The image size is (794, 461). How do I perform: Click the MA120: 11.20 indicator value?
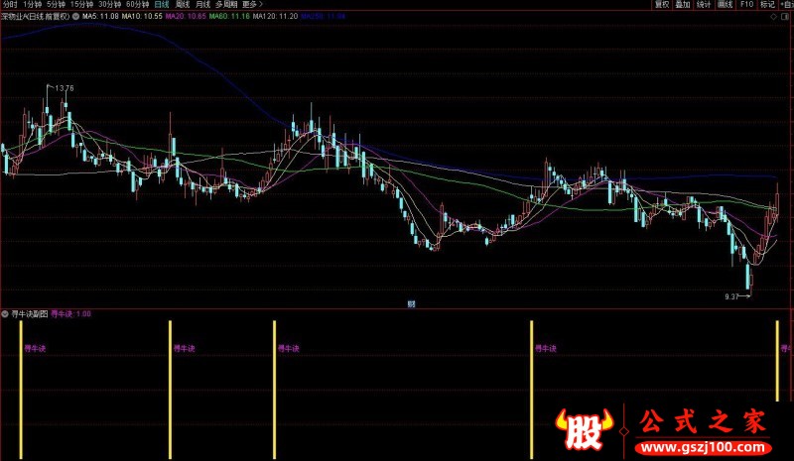pos(275,16)
